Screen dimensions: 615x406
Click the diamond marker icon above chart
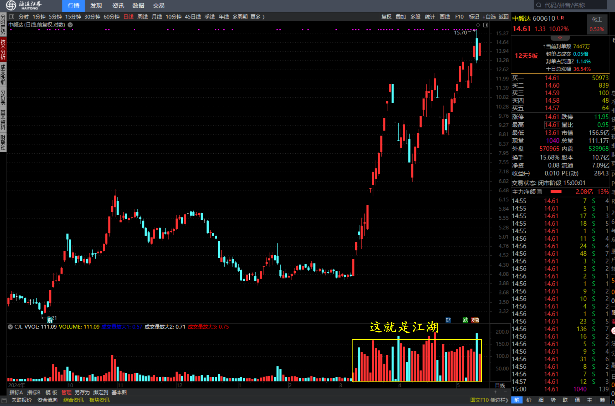click(478, 25)
